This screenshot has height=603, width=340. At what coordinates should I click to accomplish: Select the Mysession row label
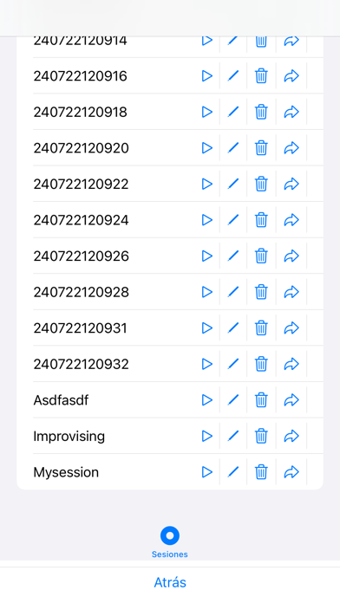pyautogui.click(x=66, y=472)
